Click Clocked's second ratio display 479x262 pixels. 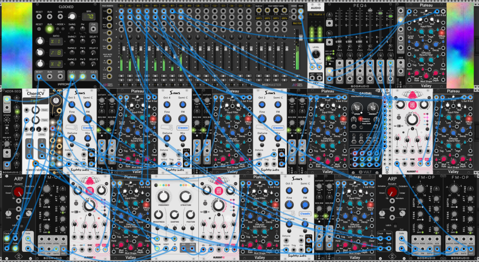56,52
